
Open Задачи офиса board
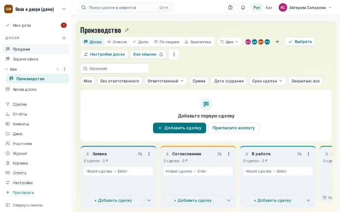pos(36,59)
